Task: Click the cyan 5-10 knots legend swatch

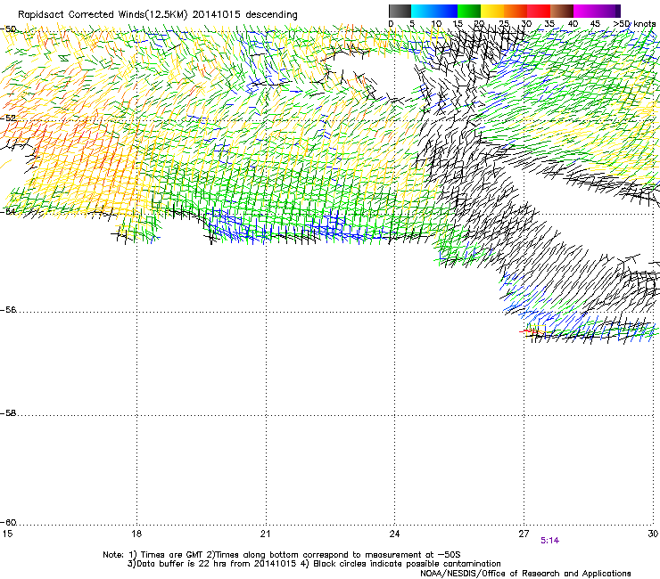Action: coord(423,11)
